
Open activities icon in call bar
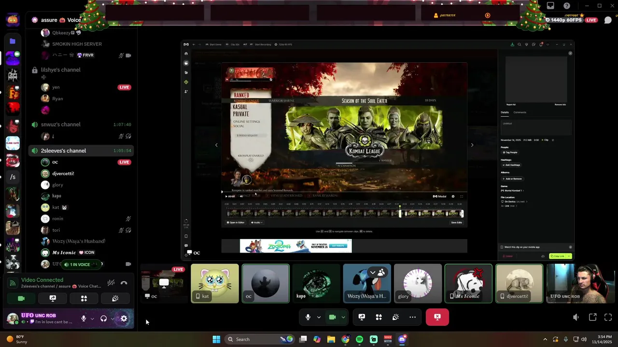click(x=379, y=317)
